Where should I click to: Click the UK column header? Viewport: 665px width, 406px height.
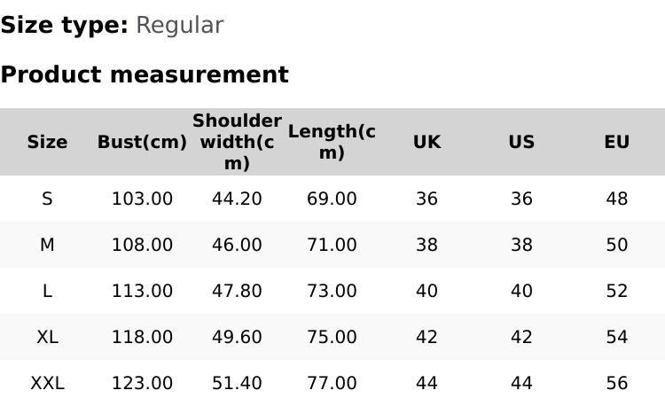[x=426, y=142]
